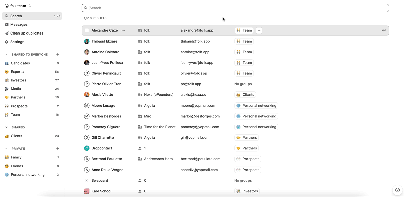Tick the checkbox for Alexandre Cazé
The image size is (405, 197).
[x=87, y=30]
